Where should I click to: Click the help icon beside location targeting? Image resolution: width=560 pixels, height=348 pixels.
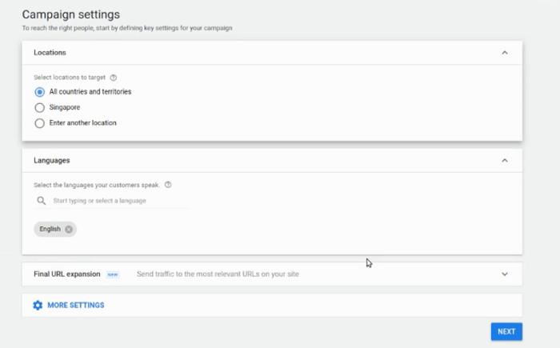pos(114,78)
